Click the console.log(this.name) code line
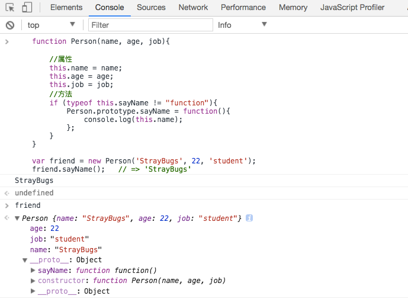408x299 pixels. pos(133,120)
